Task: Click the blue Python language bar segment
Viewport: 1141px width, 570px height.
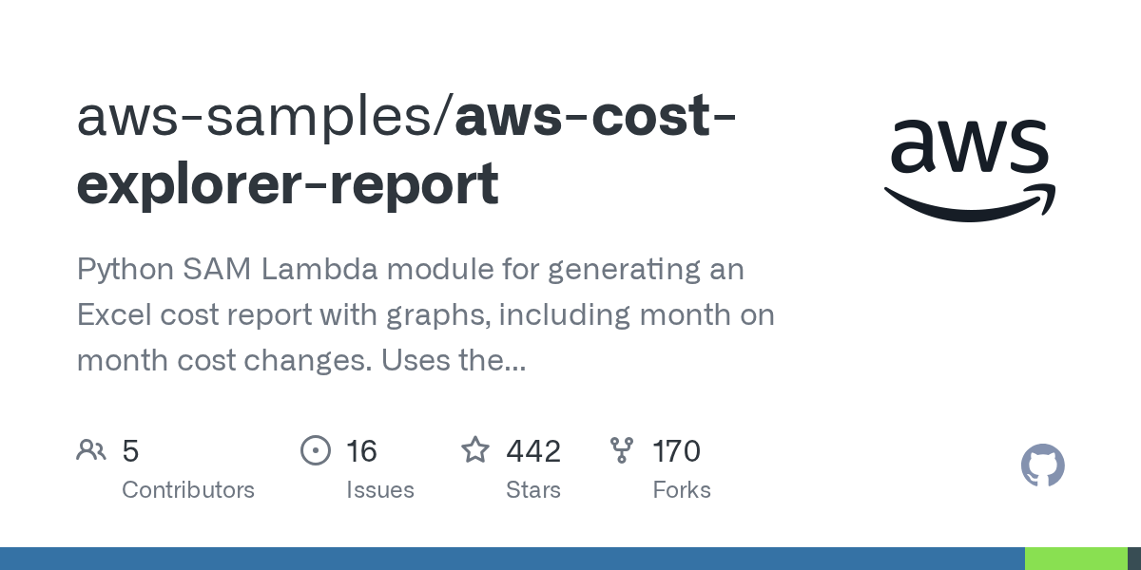Action: (512, 559)
